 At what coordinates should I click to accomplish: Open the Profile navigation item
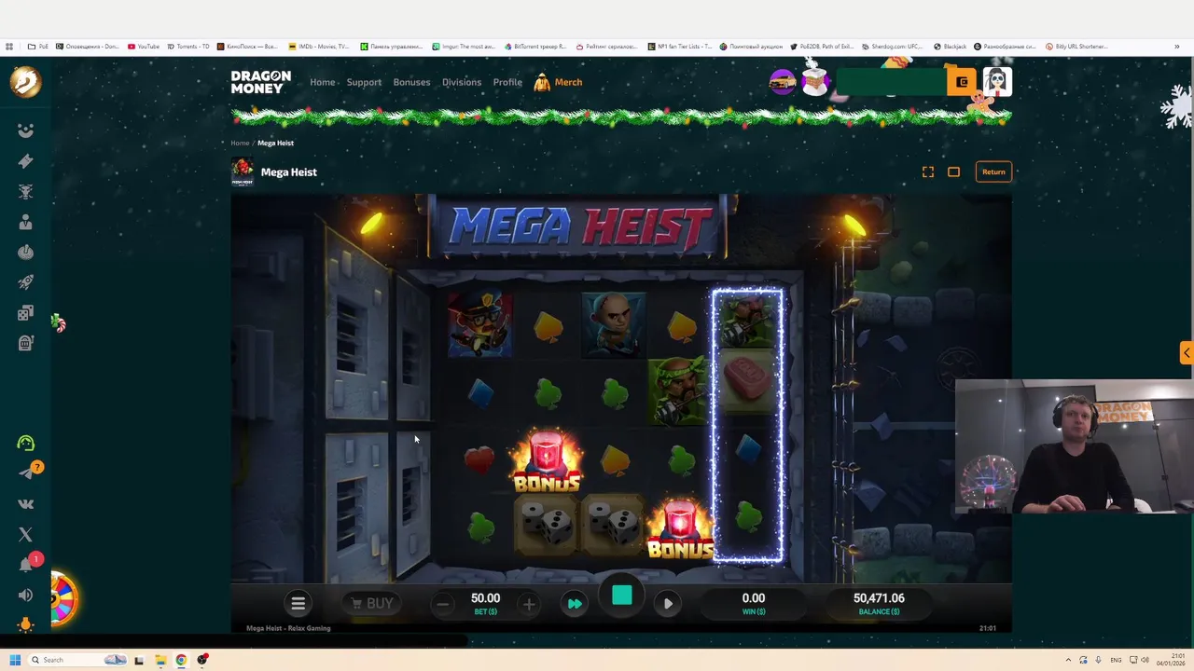[x=507, y=82]
